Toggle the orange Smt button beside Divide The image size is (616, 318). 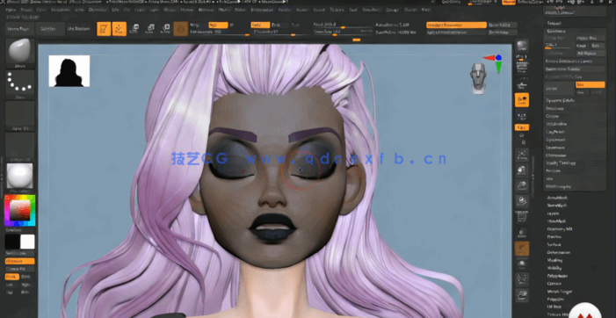[590, 85]
